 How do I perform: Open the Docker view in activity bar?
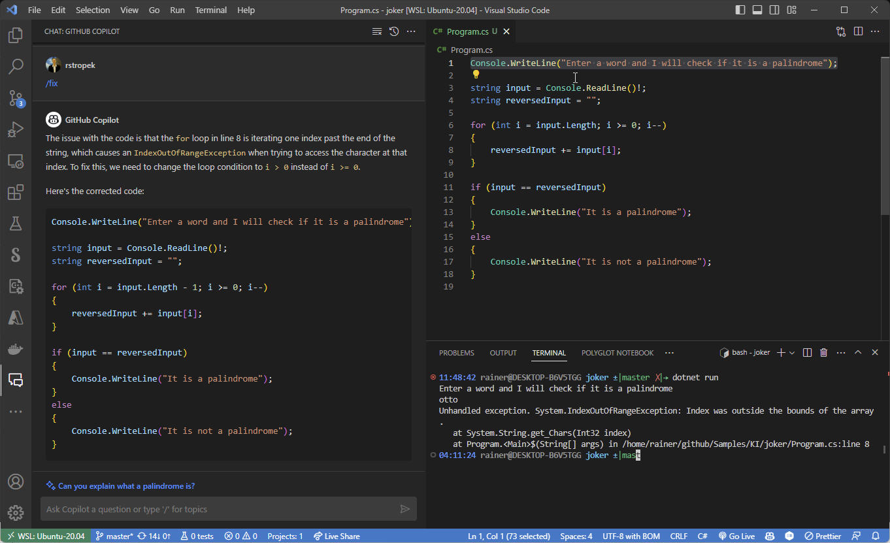click(16, 348)
